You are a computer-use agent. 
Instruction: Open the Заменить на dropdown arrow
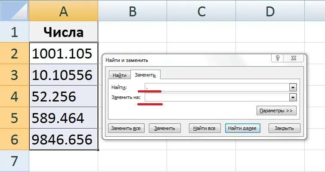[x=293, y=97]
